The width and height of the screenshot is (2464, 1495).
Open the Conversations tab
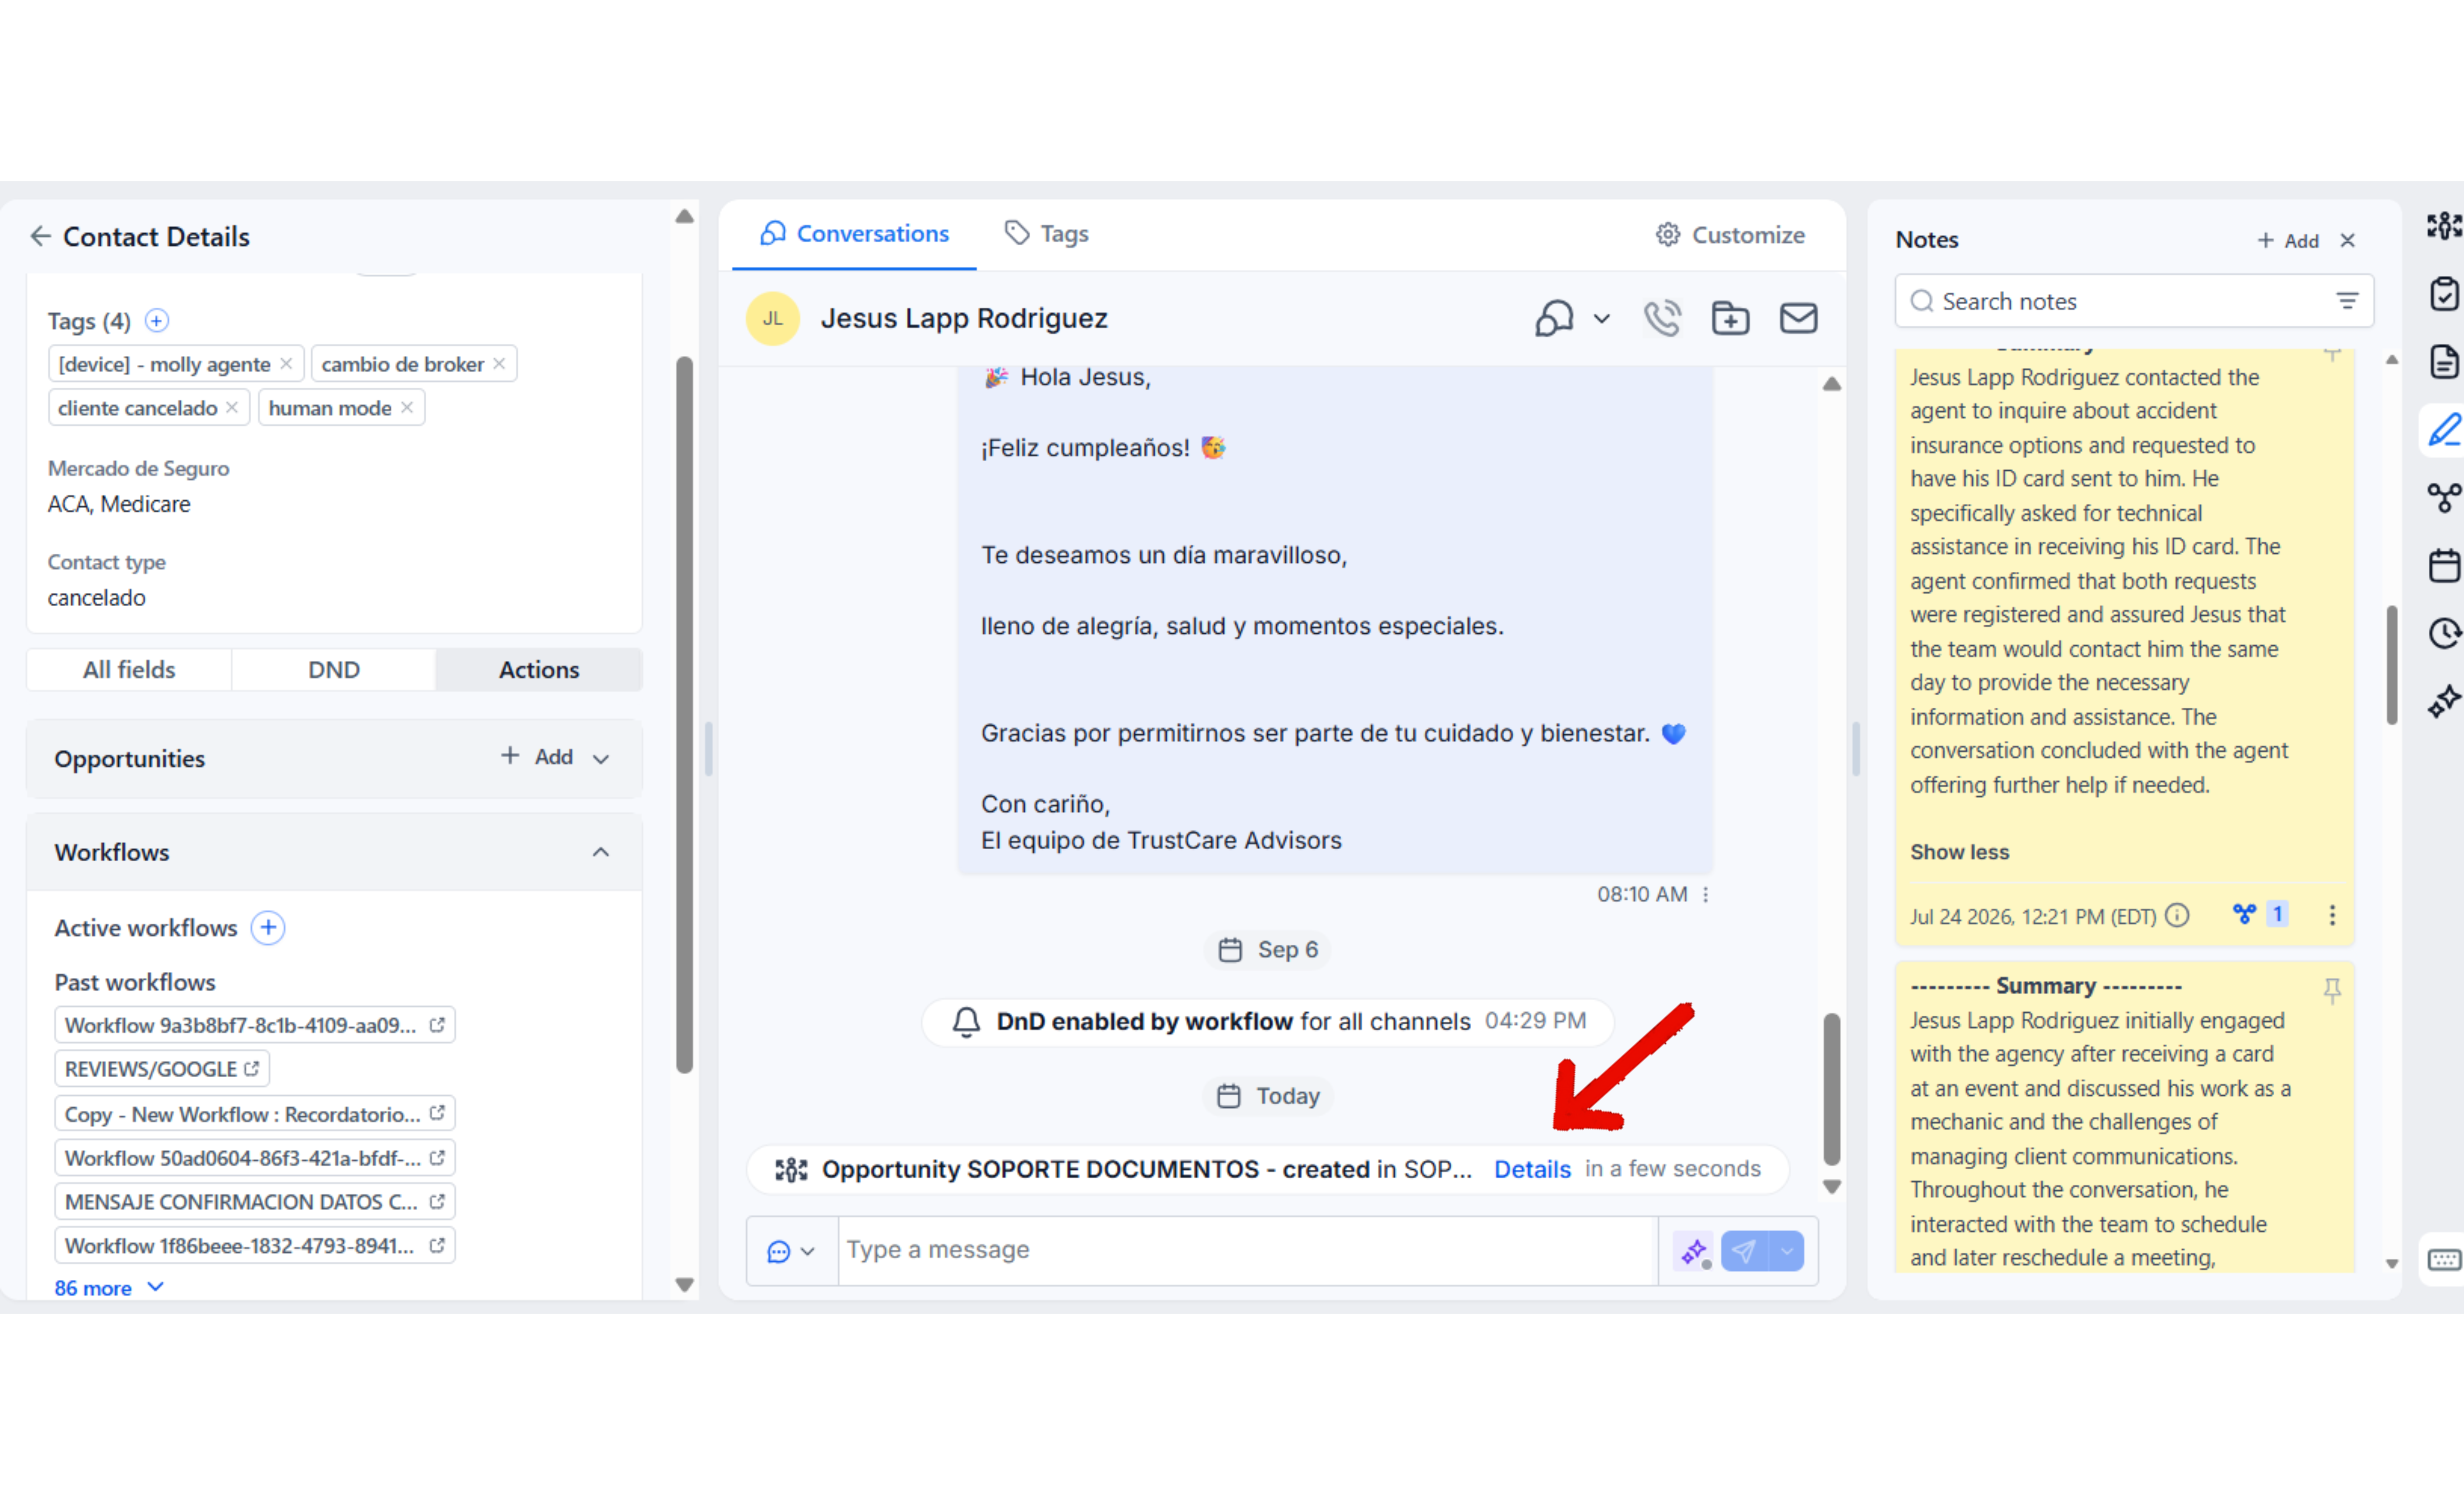pos(854,234)
